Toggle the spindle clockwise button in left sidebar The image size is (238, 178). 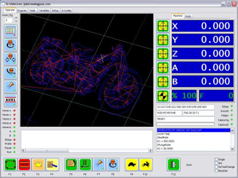tap(11, 45)
